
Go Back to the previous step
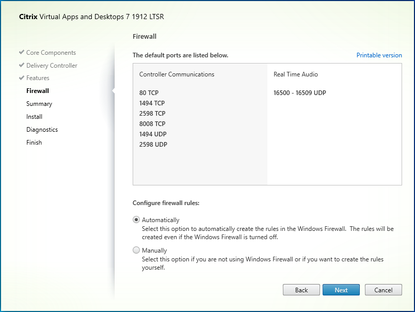pyautogui.click(x=301, y=290)
